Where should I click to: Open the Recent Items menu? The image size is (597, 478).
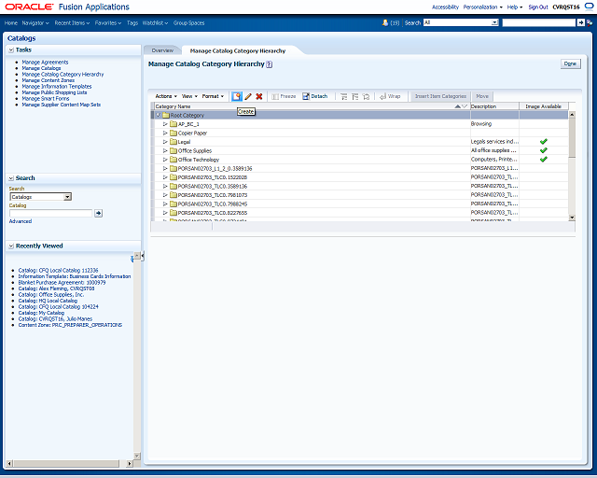coord(72,22)
